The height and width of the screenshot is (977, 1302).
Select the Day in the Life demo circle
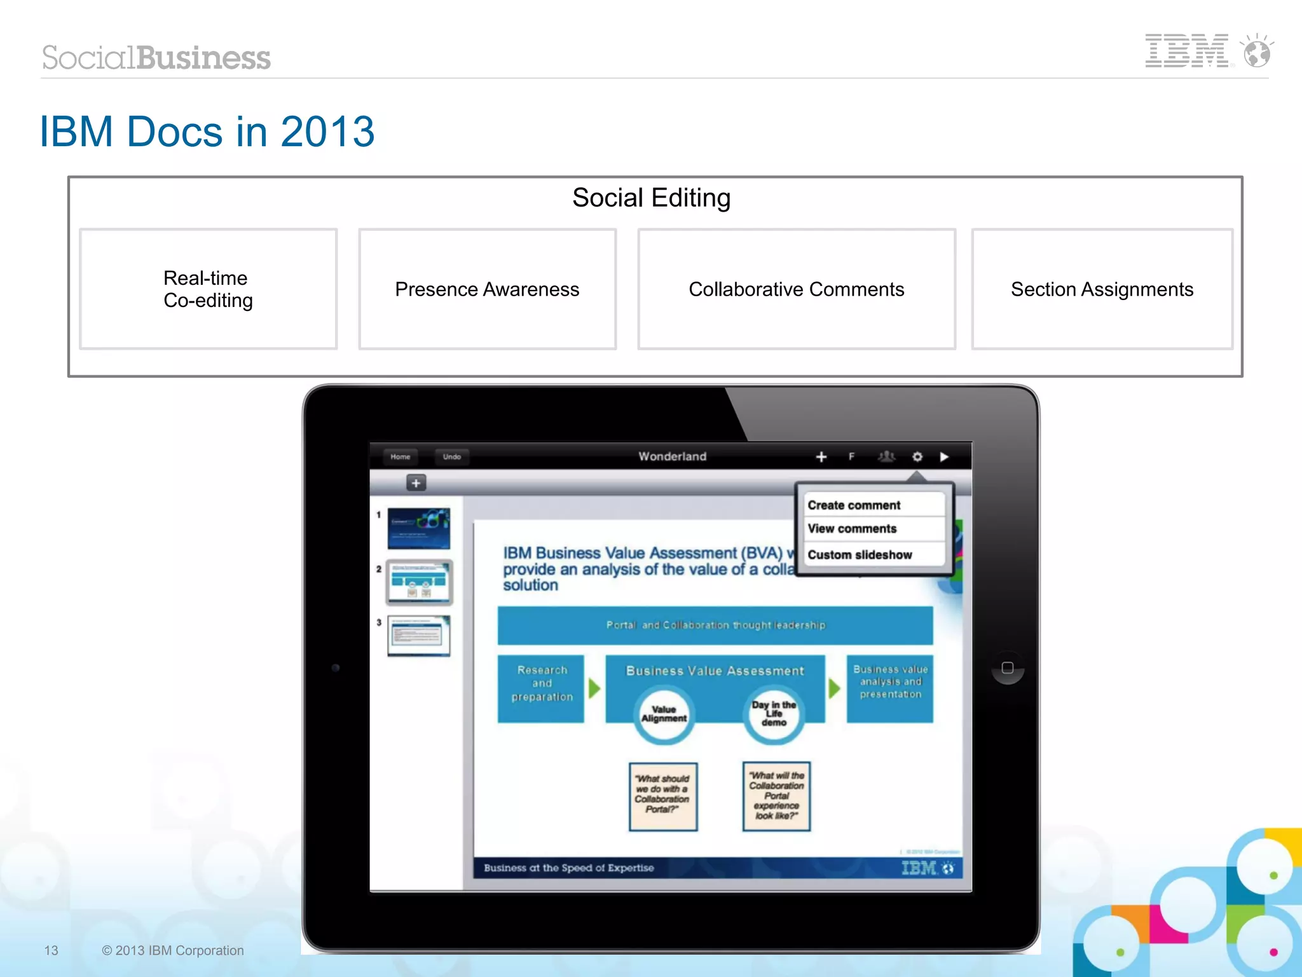tap(774, 714)
